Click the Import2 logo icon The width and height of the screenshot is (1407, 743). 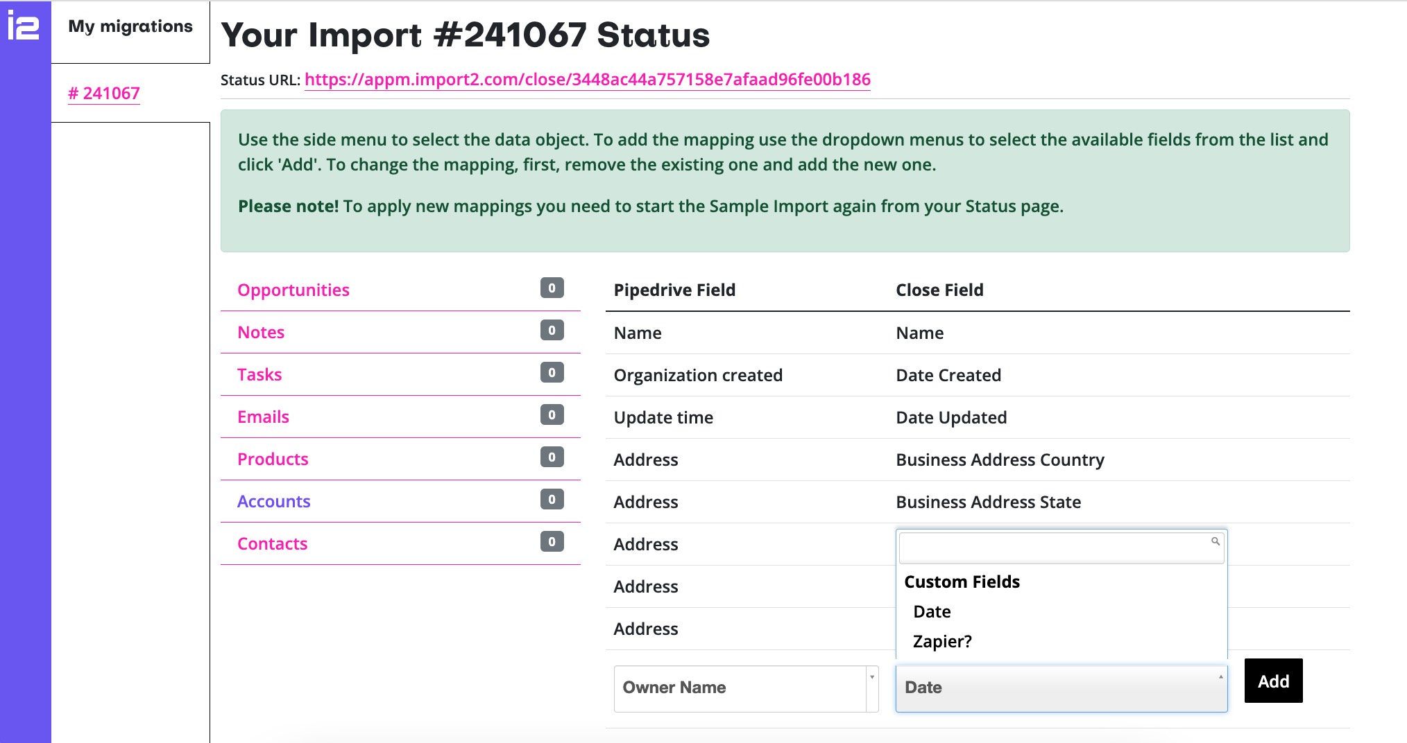click(x=23, y=26)
